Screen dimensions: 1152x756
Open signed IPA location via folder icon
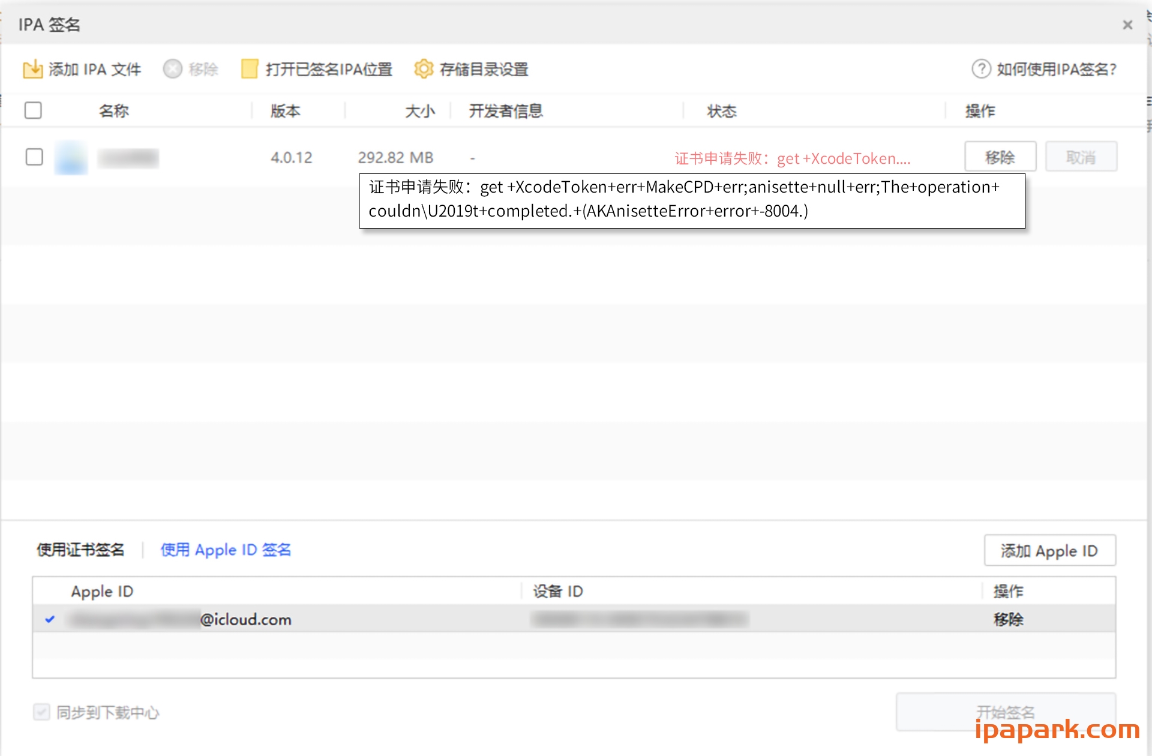[x=248, y=69]
